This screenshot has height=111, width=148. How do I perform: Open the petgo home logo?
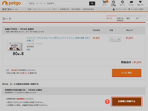click(x=11, y=3)
